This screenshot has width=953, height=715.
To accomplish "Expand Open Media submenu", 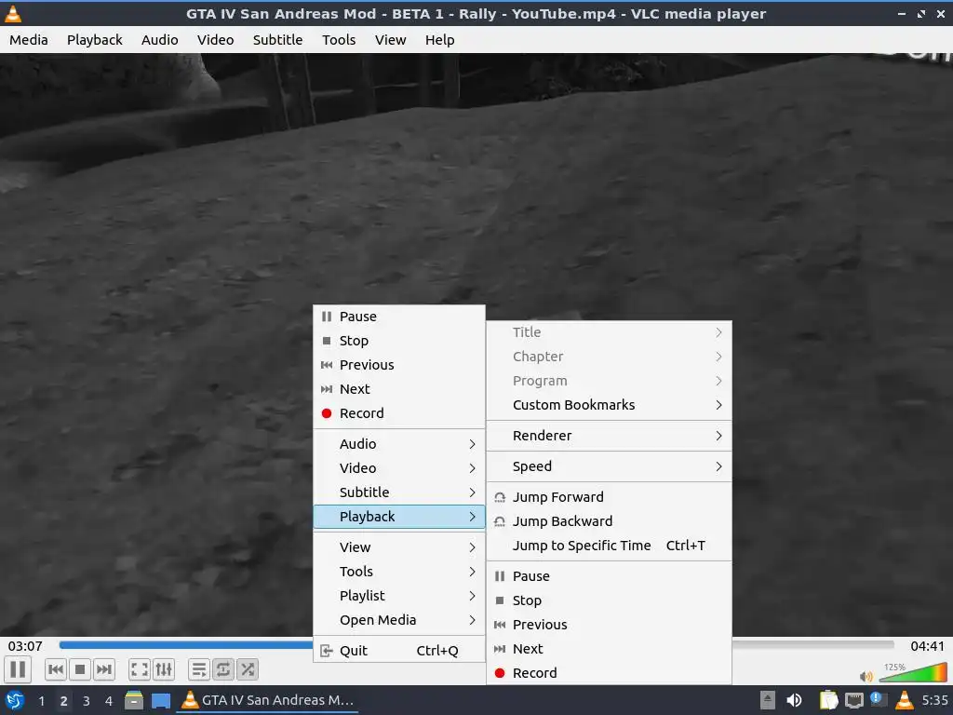I will 398,620.
